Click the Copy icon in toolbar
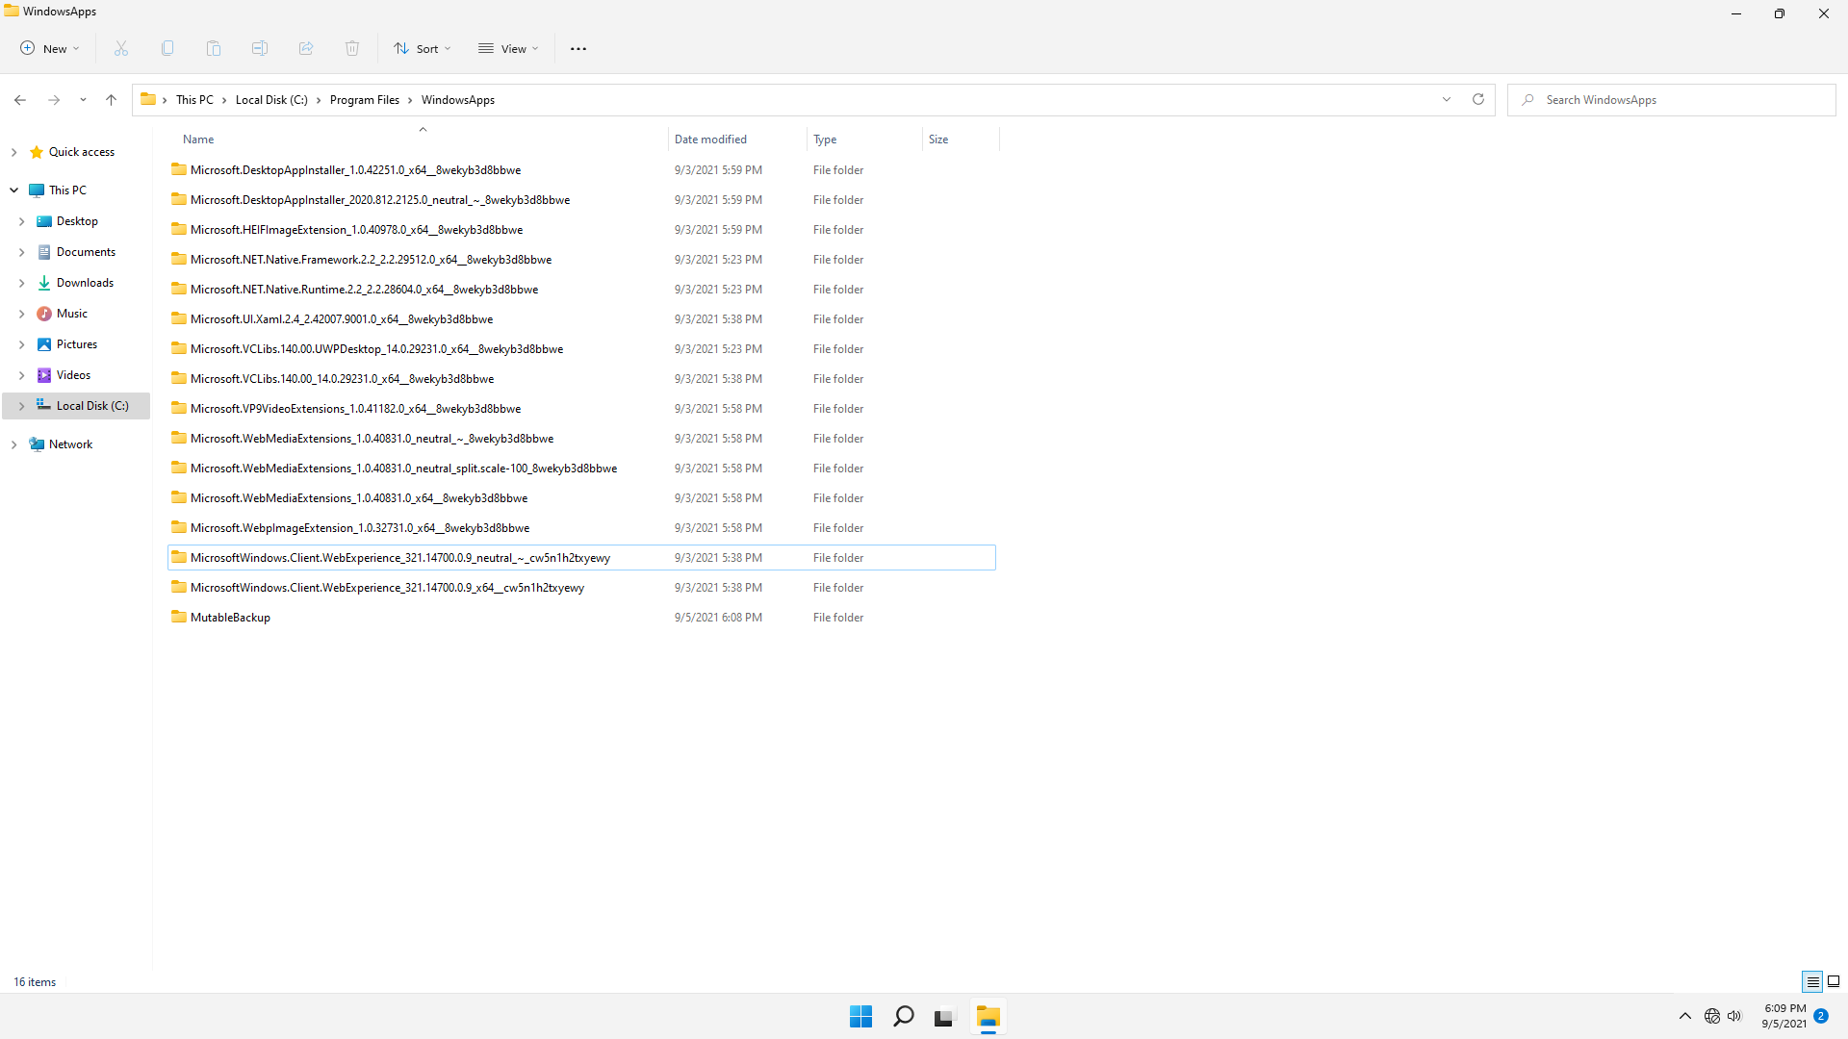 [x=167, y=49]
